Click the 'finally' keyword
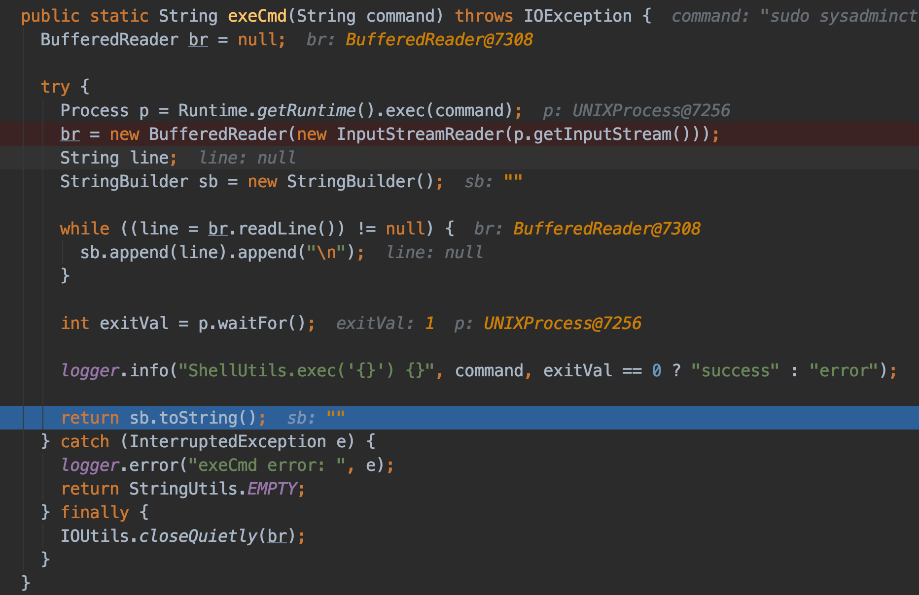 click(95, 513)
